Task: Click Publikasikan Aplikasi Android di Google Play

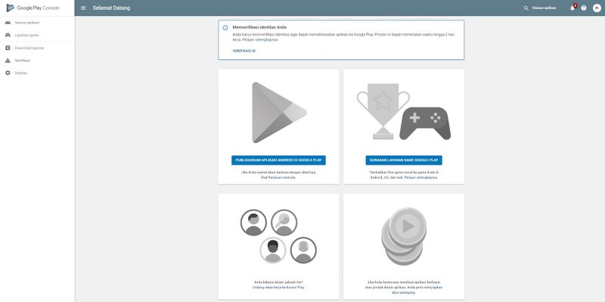Action: tap(278, 160)
